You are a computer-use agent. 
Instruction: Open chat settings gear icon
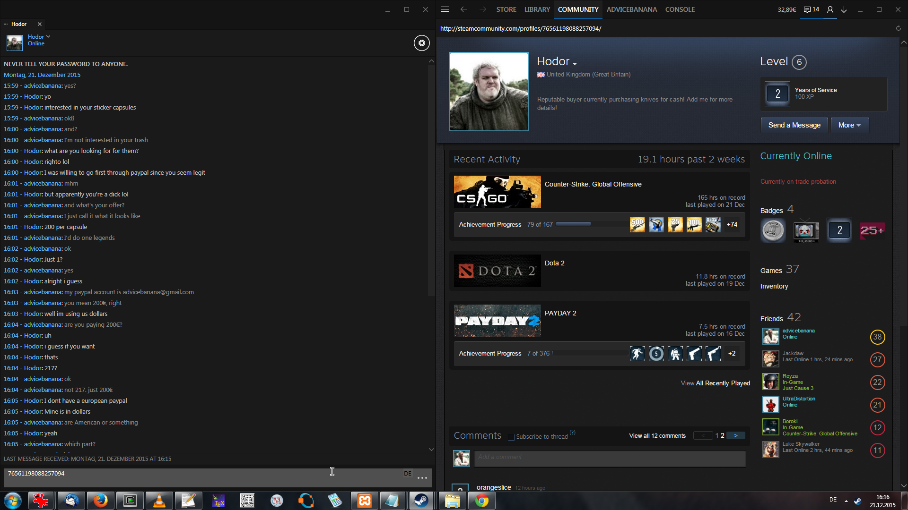(421, 43)
